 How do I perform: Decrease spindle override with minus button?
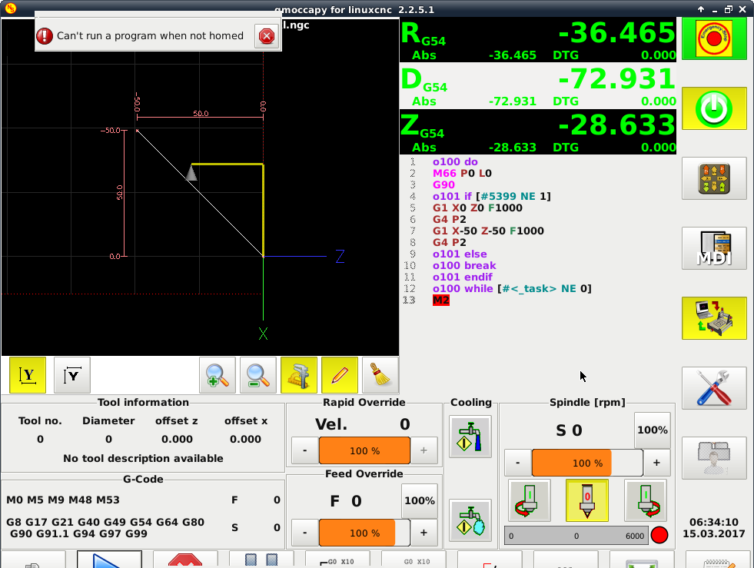517,463
